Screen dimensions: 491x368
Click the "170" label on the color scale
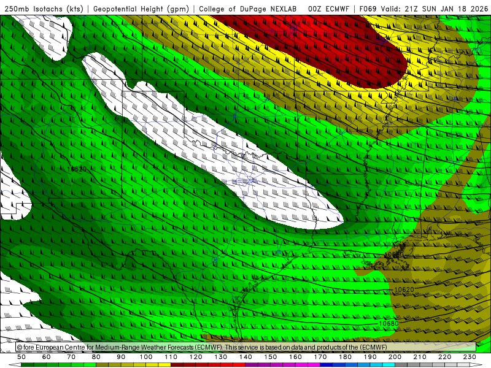tap(320, 357)
